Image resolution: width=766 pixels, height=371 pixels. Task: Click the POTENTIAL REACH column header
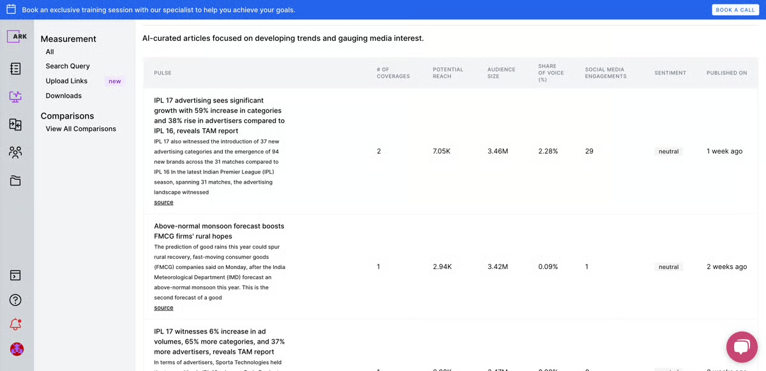448,73
